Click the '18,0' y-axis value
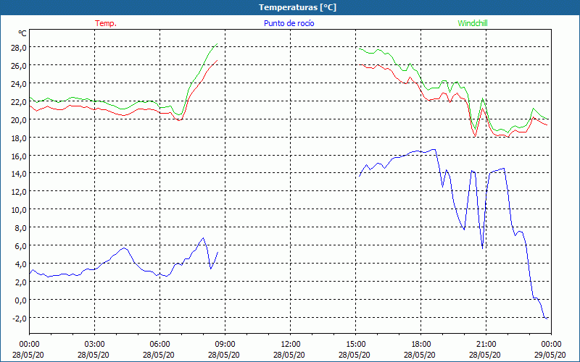 pos(19,138)
